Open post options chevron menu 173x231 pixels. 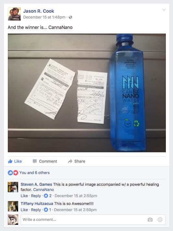[x=164, y=10]
